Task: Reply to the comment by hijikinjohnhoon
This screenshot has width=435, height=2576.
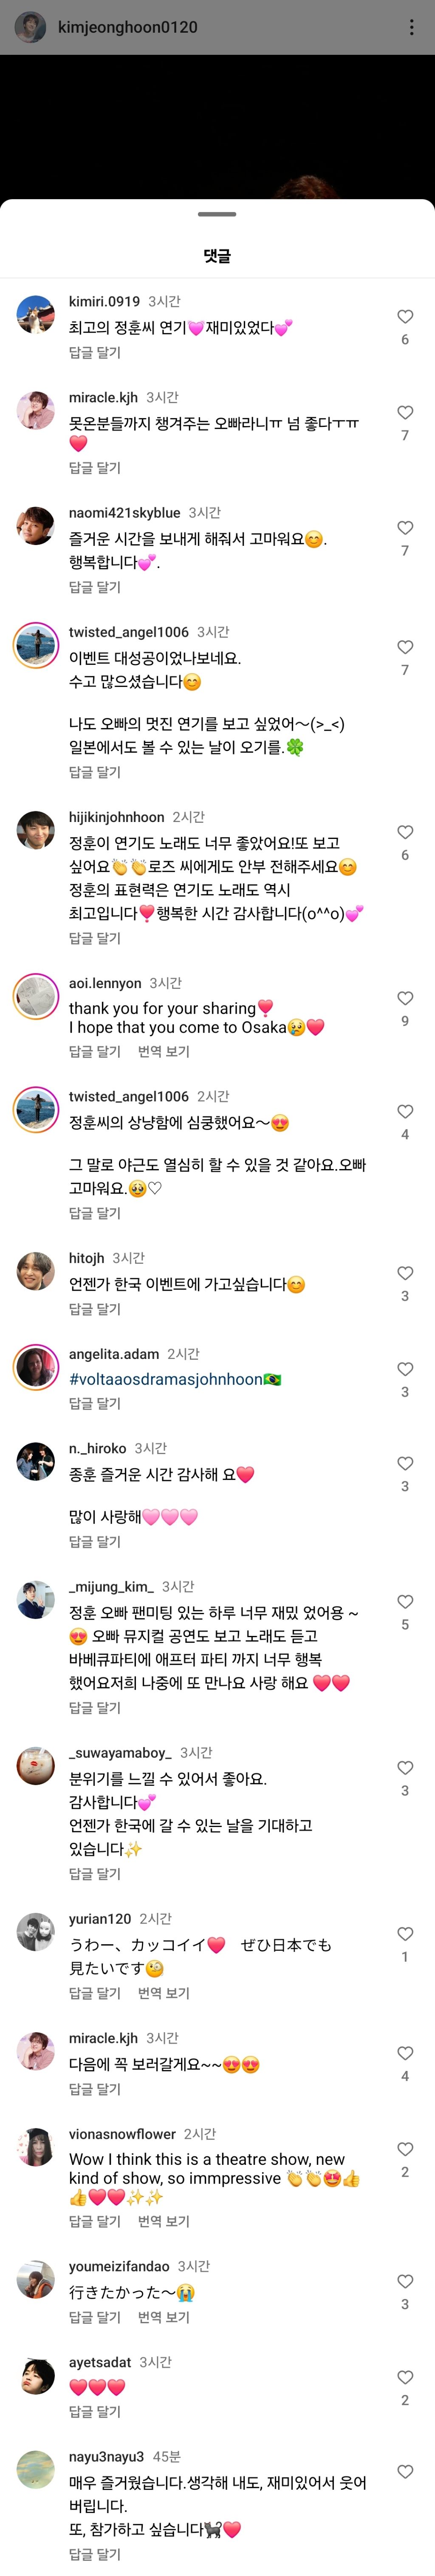Action: pos(94,938)
